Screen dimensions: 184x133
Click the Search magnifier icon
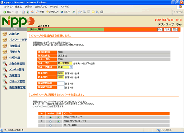tap(37, 12)
